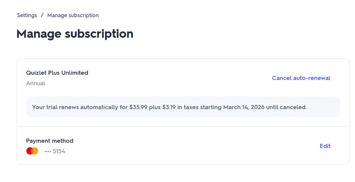Screen dimensions: 355x182
Task: Click the $3.19 taxes amount
Action: tap(169, 107)
